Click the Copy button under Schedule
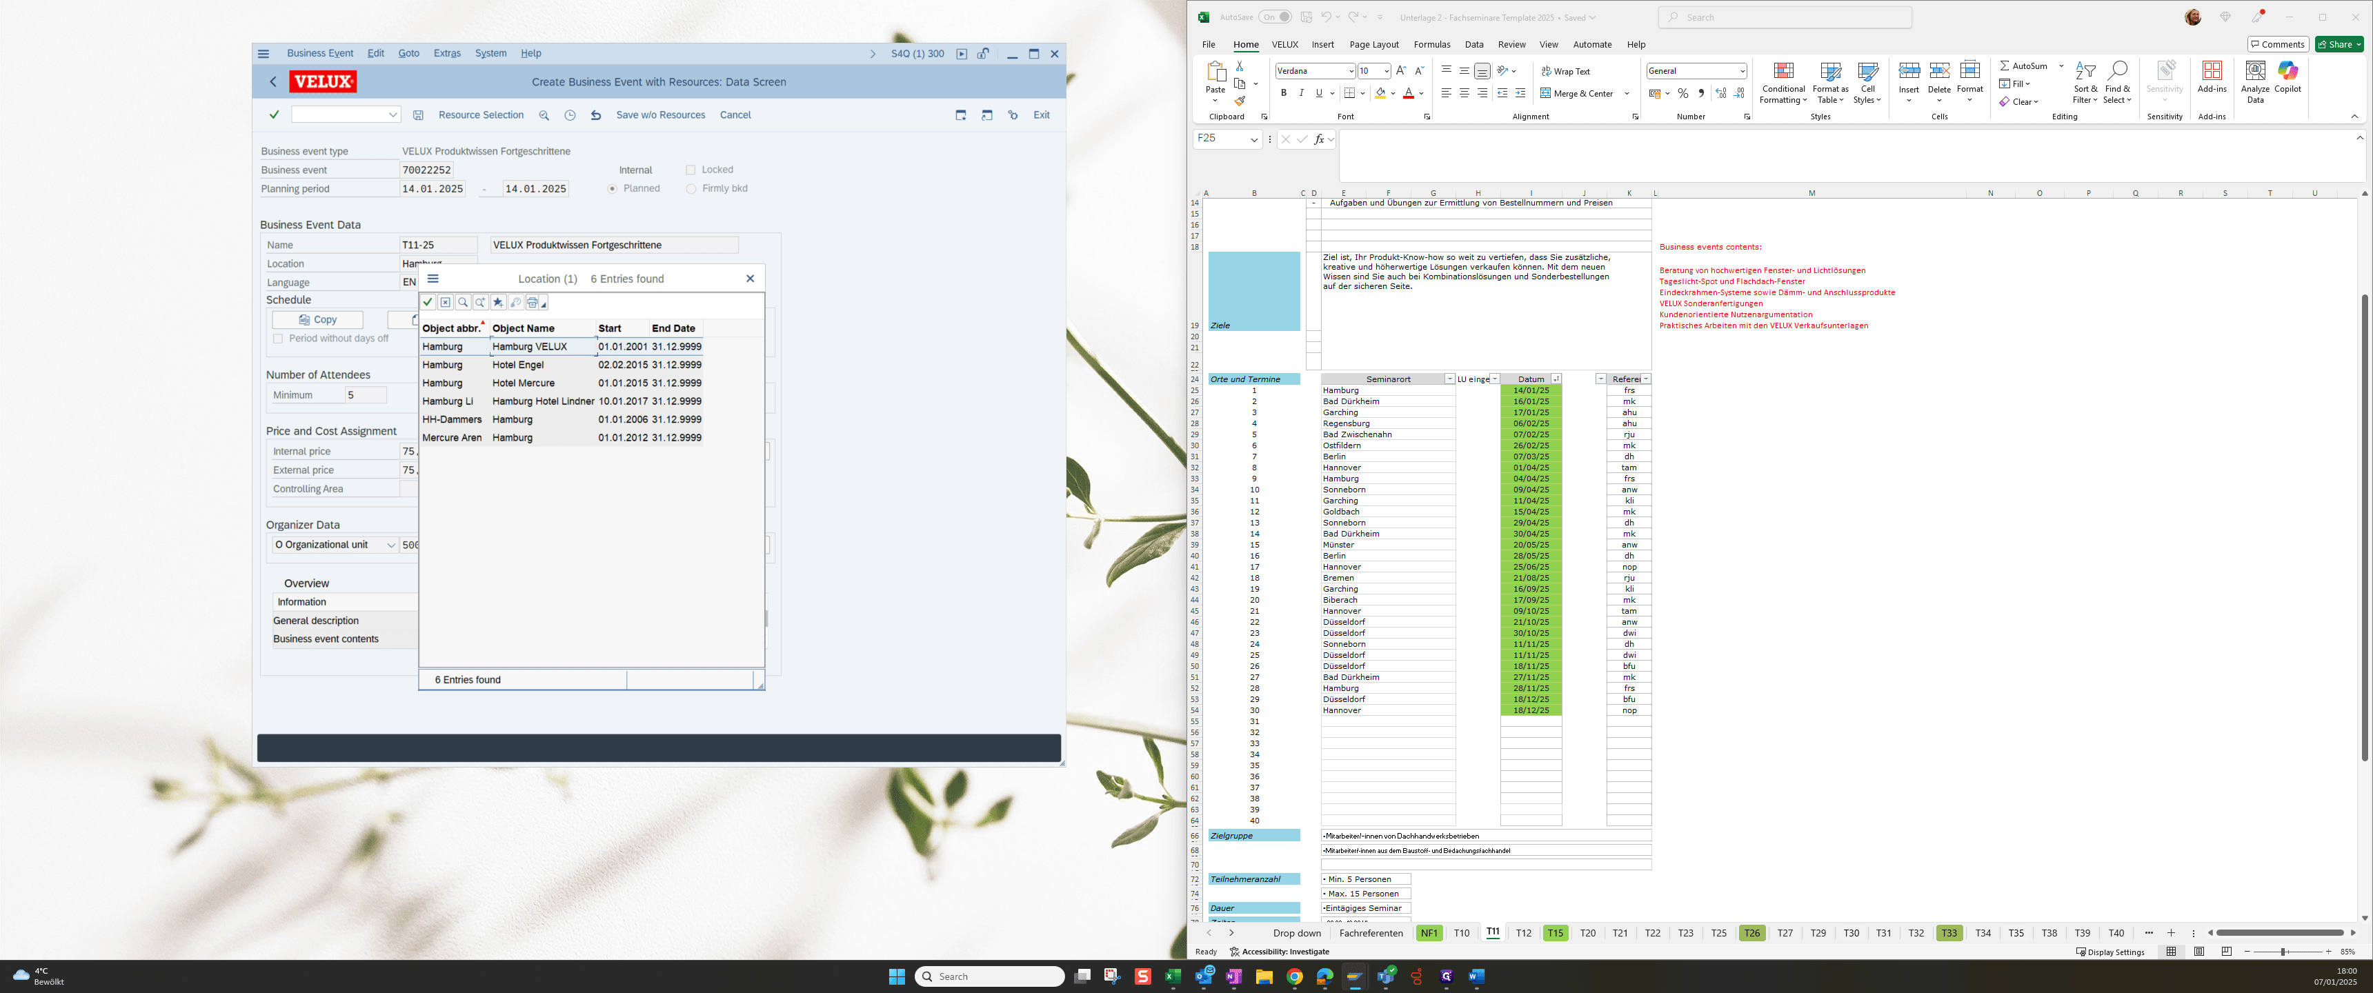This screenshot has height=993, width=2373. click(x=318, y=320)
